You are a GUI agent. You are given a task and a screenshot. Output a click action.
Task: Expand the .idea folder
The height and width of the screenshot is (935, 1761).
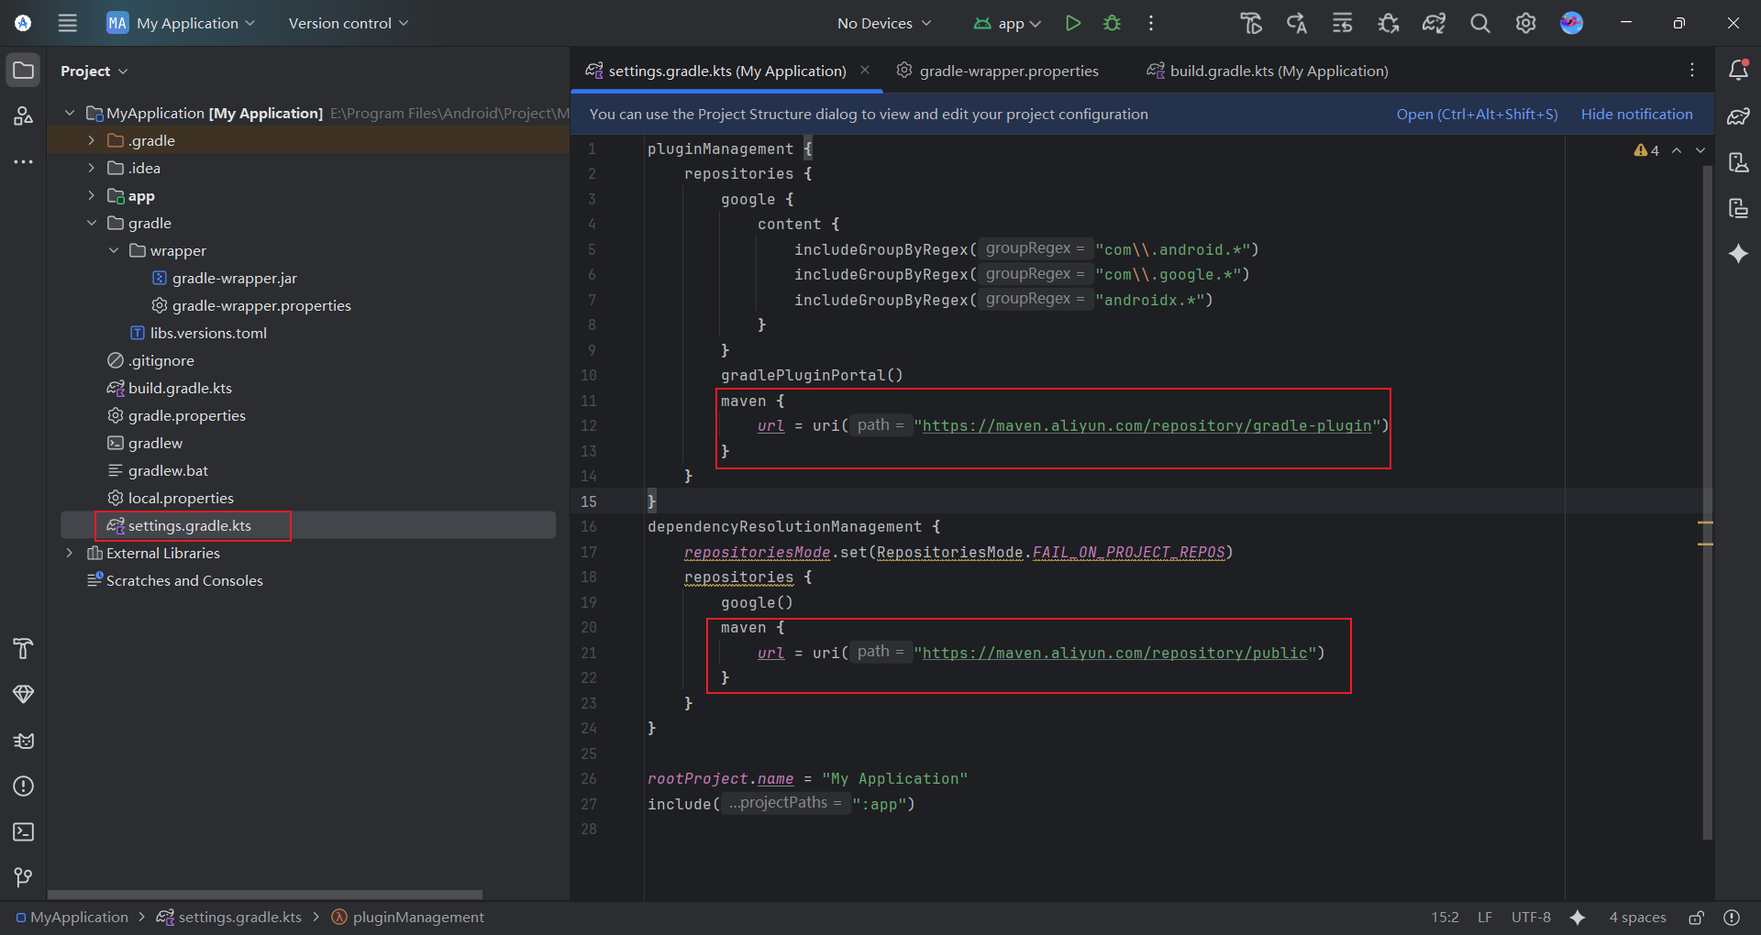pyautogui.click(x=91, y=168)
